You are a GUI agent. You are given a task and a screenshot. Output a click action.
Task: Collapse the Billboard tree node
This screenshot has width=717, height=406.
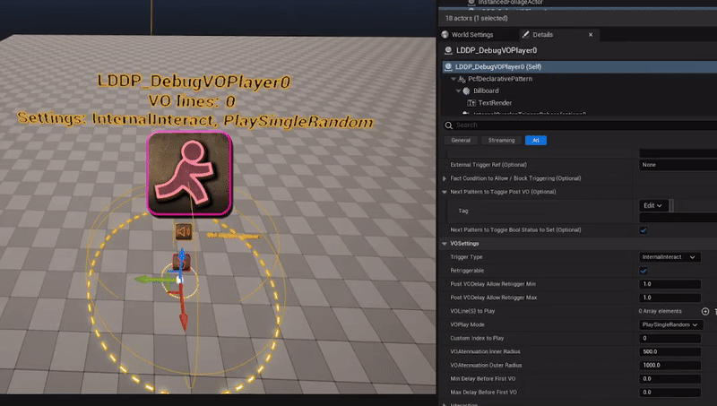point(458,91)
